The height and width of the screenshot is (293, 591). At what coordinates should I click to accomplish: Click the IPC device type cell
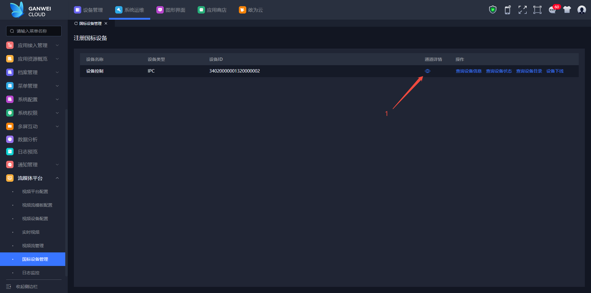pyautogui.click(x=151, y=71)
